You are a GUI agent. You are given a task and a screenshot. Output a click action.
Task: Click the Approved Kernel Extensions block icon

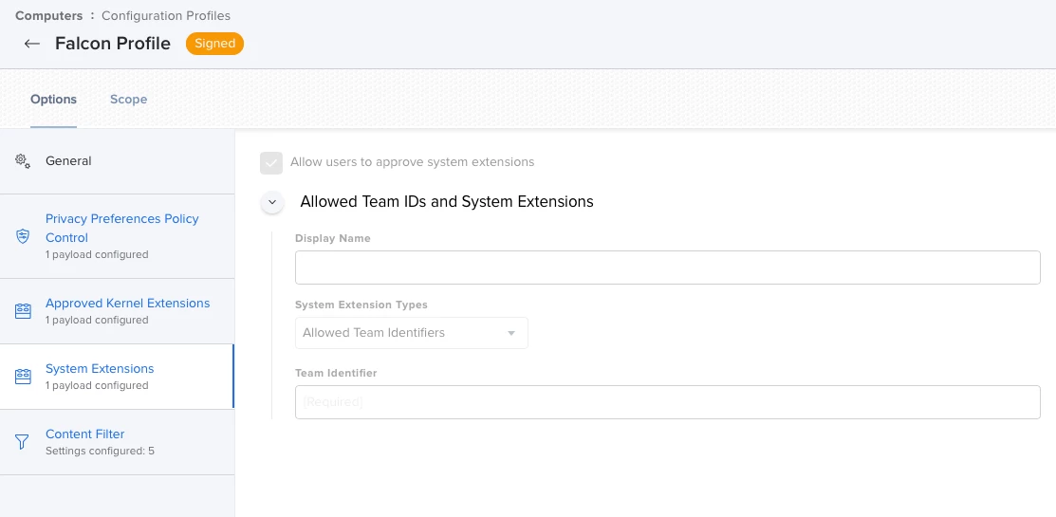point(23,311)
